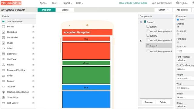Select the List Picker palette icon
The height and width of the screenshot is (109, 194).
pos(3,54)
